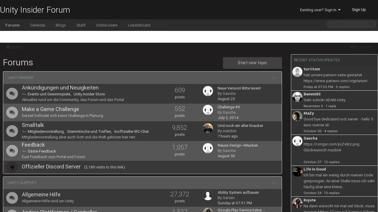The height and width of the screenshot is (212, 378).
Task: Open Und noch ein alter Knacker topic
Action: click(x=240, y=126)
